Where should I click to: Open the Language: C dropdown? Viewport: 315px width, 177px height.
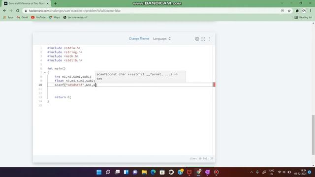pos(162,38)
